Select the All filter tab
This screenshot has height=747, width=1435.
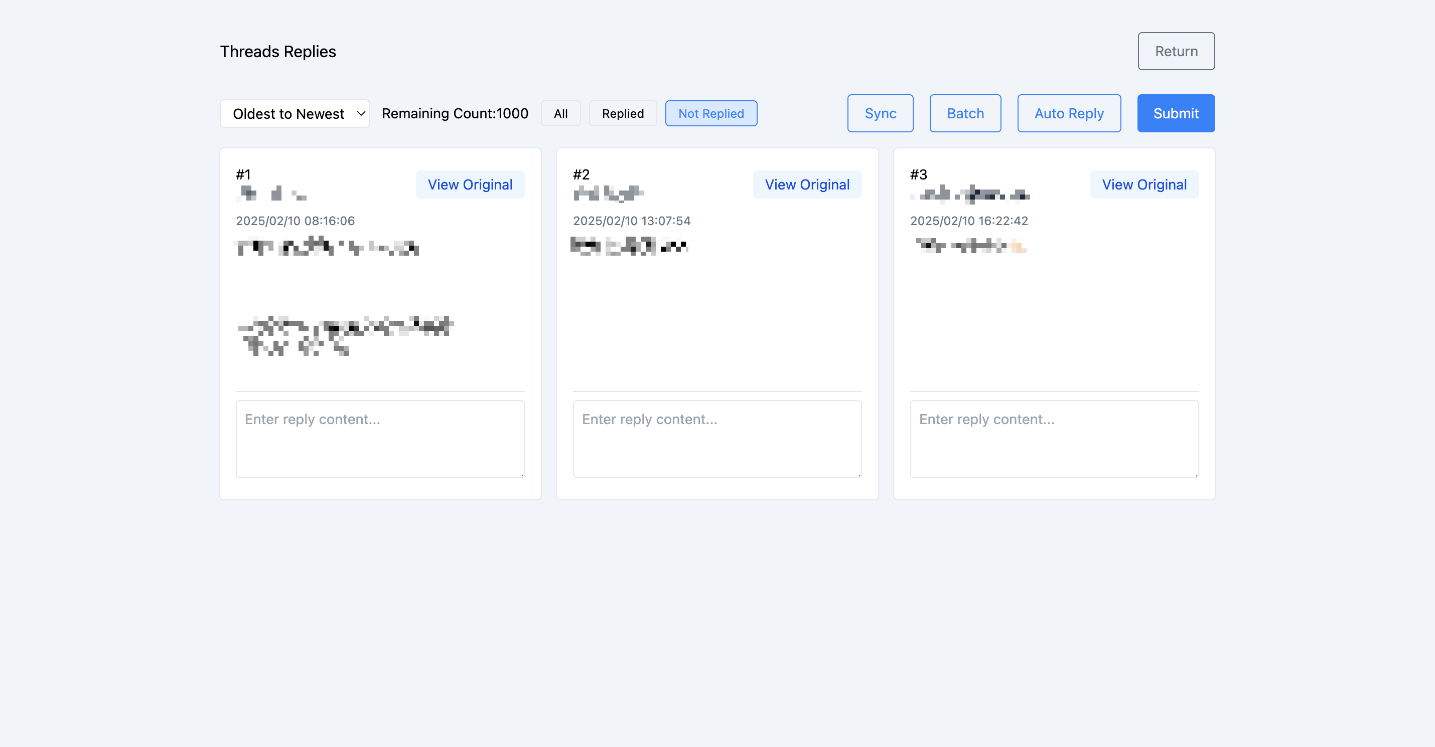(560, 113)
